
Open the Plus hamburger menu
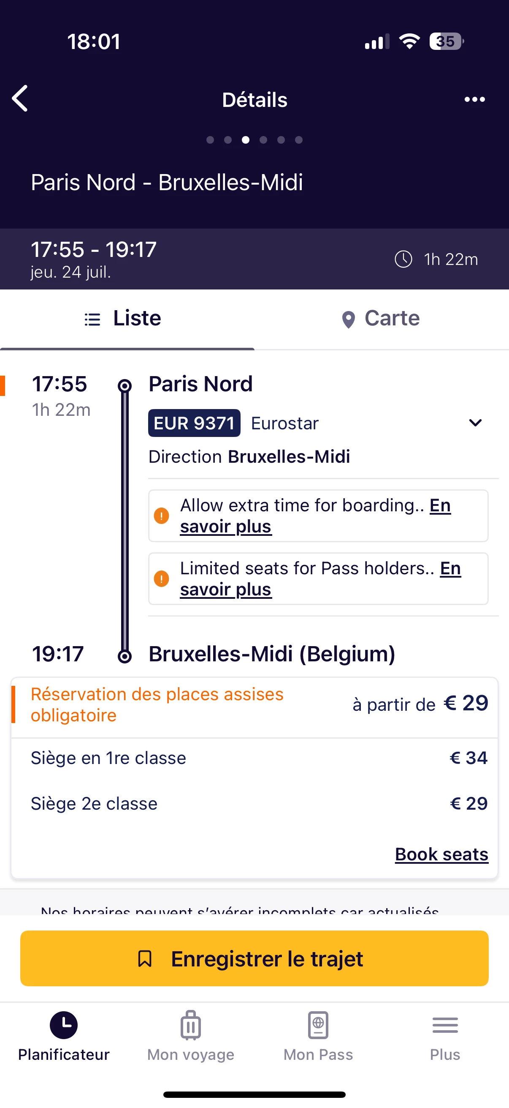pos(445,1025)
